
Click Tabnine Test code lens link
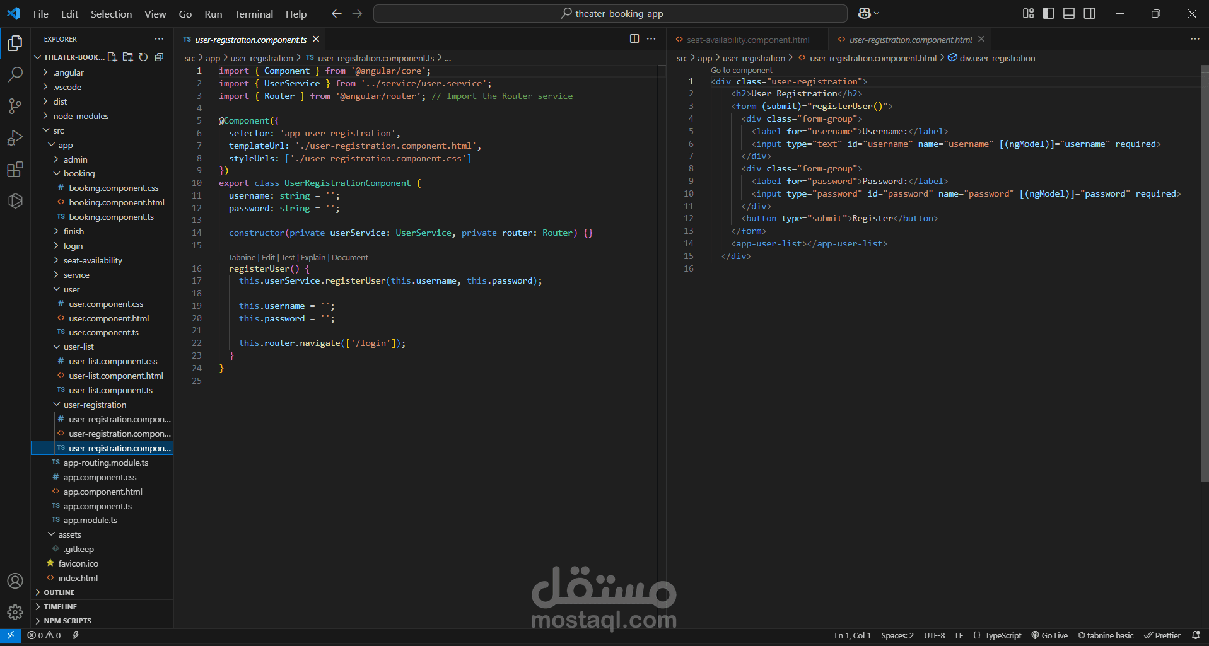tap(288, 257)
